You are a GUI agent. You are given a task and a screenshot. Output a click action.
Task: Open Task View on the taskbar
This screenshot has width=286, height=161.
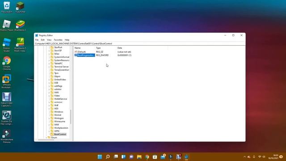pyautogui.click(x=116, y=157)
